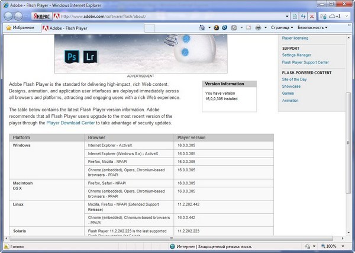Open the Yandex toolbar dropdown arrow
The width and height of the screenshot is (355, 253).
point(347,17)
